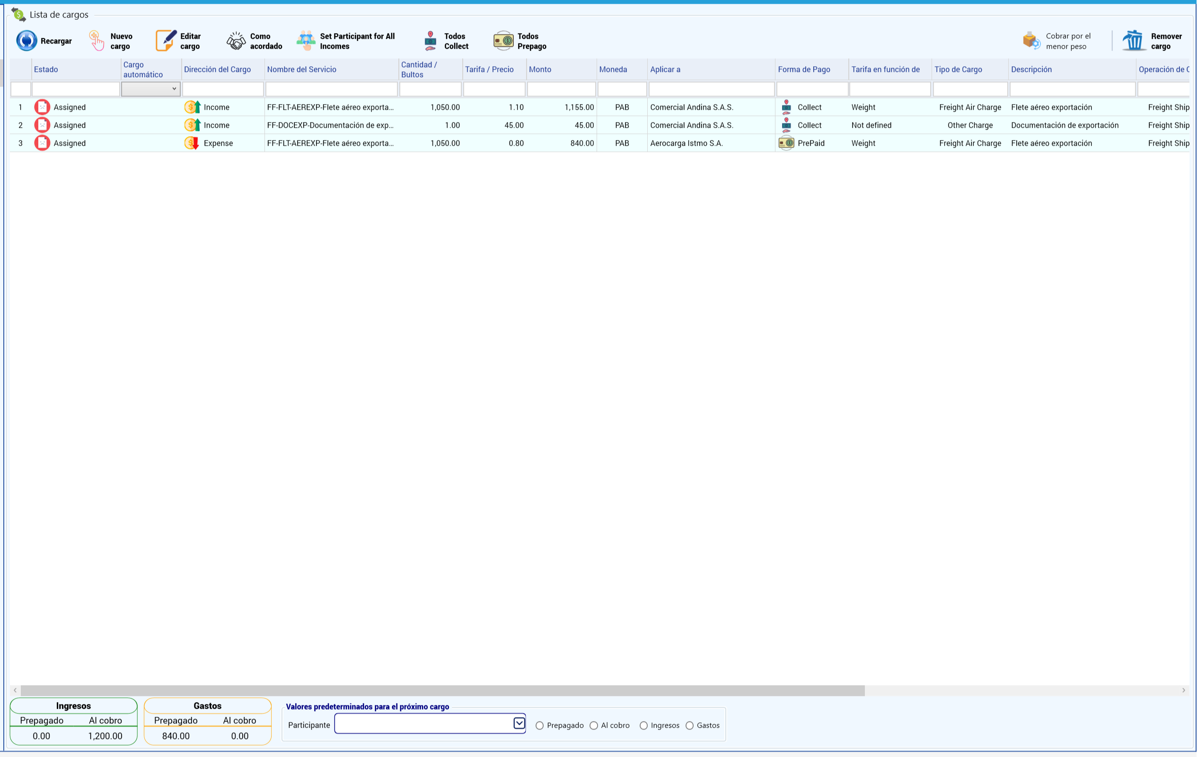The image size is (1197, 757).
Task: Click the 'Other Charge' type cell
Action: [x=970, y=125]
